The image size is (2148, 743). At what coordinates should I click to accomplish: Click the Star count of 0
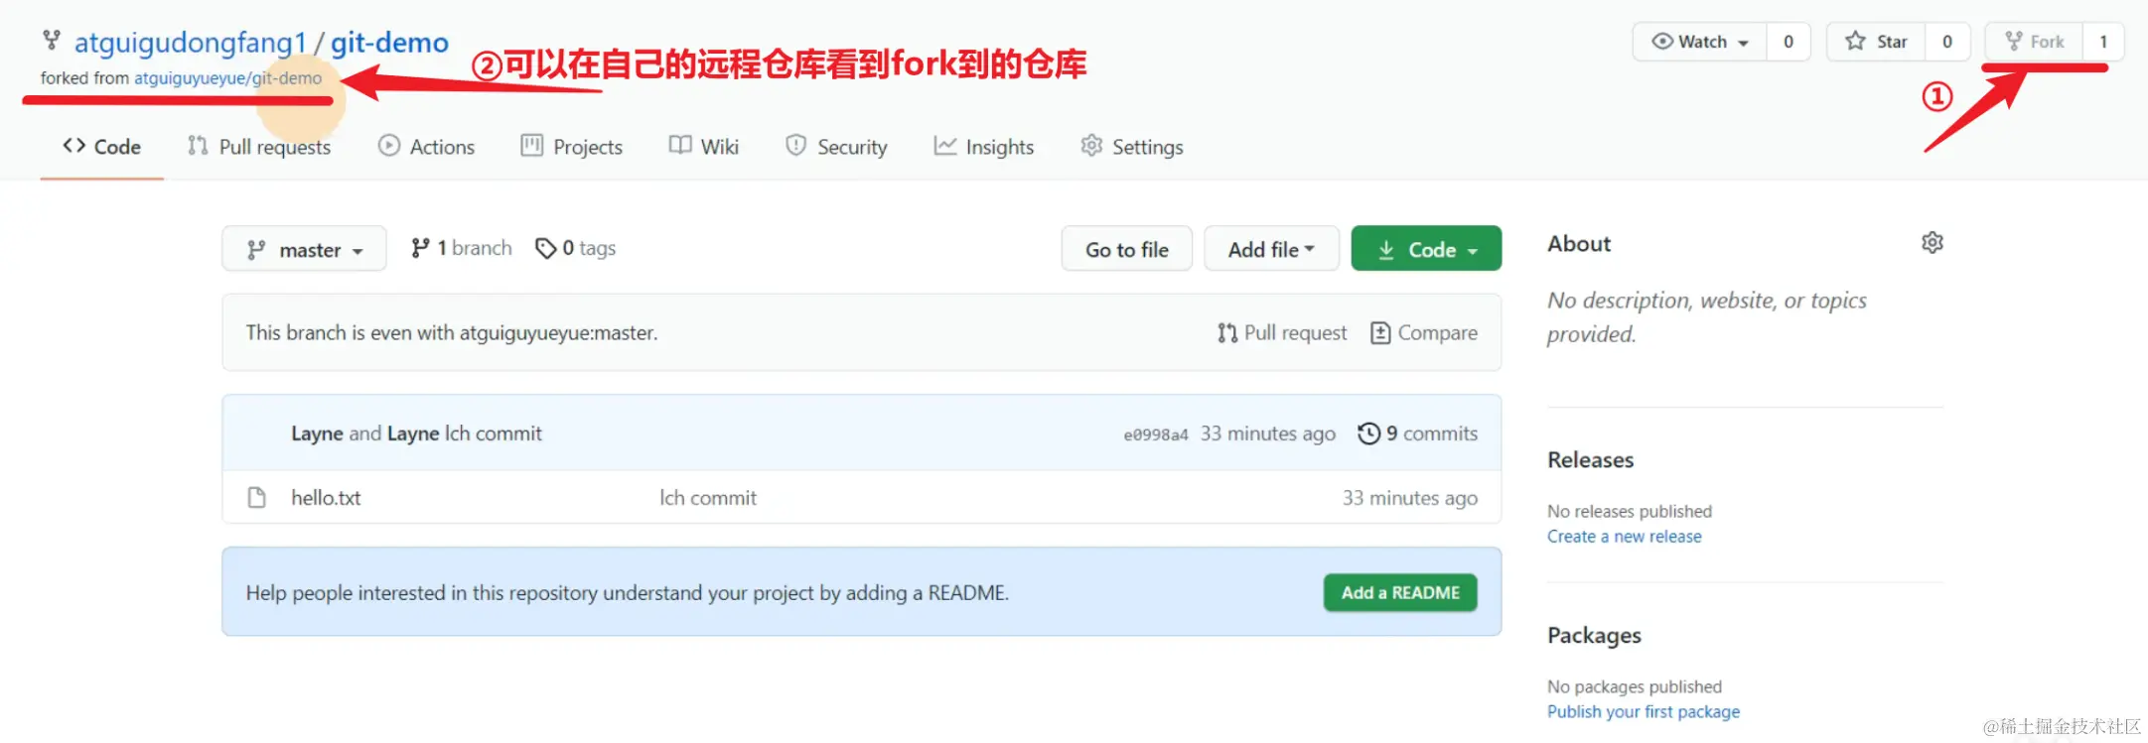click(1947, 42)
